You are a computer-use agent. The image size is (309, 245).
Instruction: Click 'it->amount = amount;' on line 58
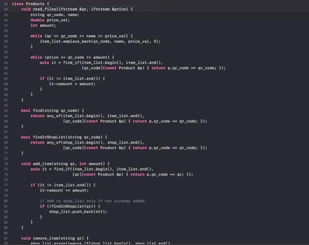pyautogui.click(x=72, y=84)
